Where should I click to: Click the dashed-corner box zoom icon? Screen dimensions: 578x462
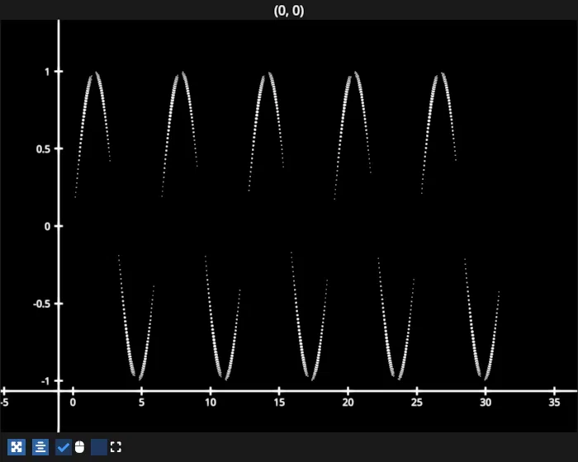[x=116, y=447]
